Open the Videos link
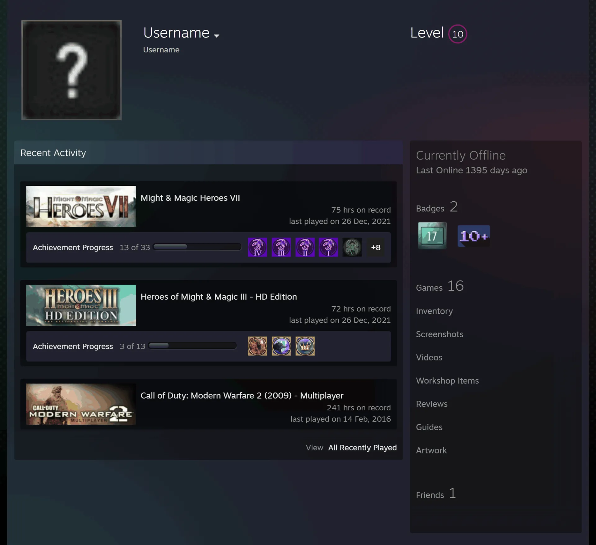 (x=429, y=358)
